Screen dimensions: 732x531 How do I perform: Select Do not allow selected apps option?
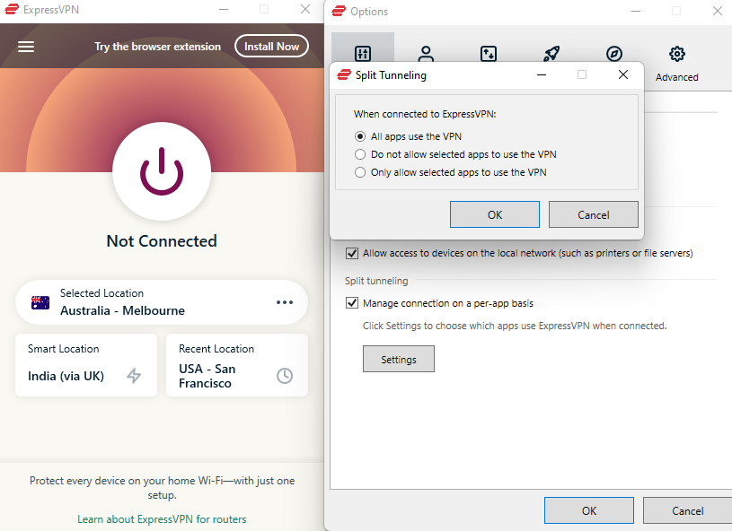pyautogui.click(x=360, y=154)
